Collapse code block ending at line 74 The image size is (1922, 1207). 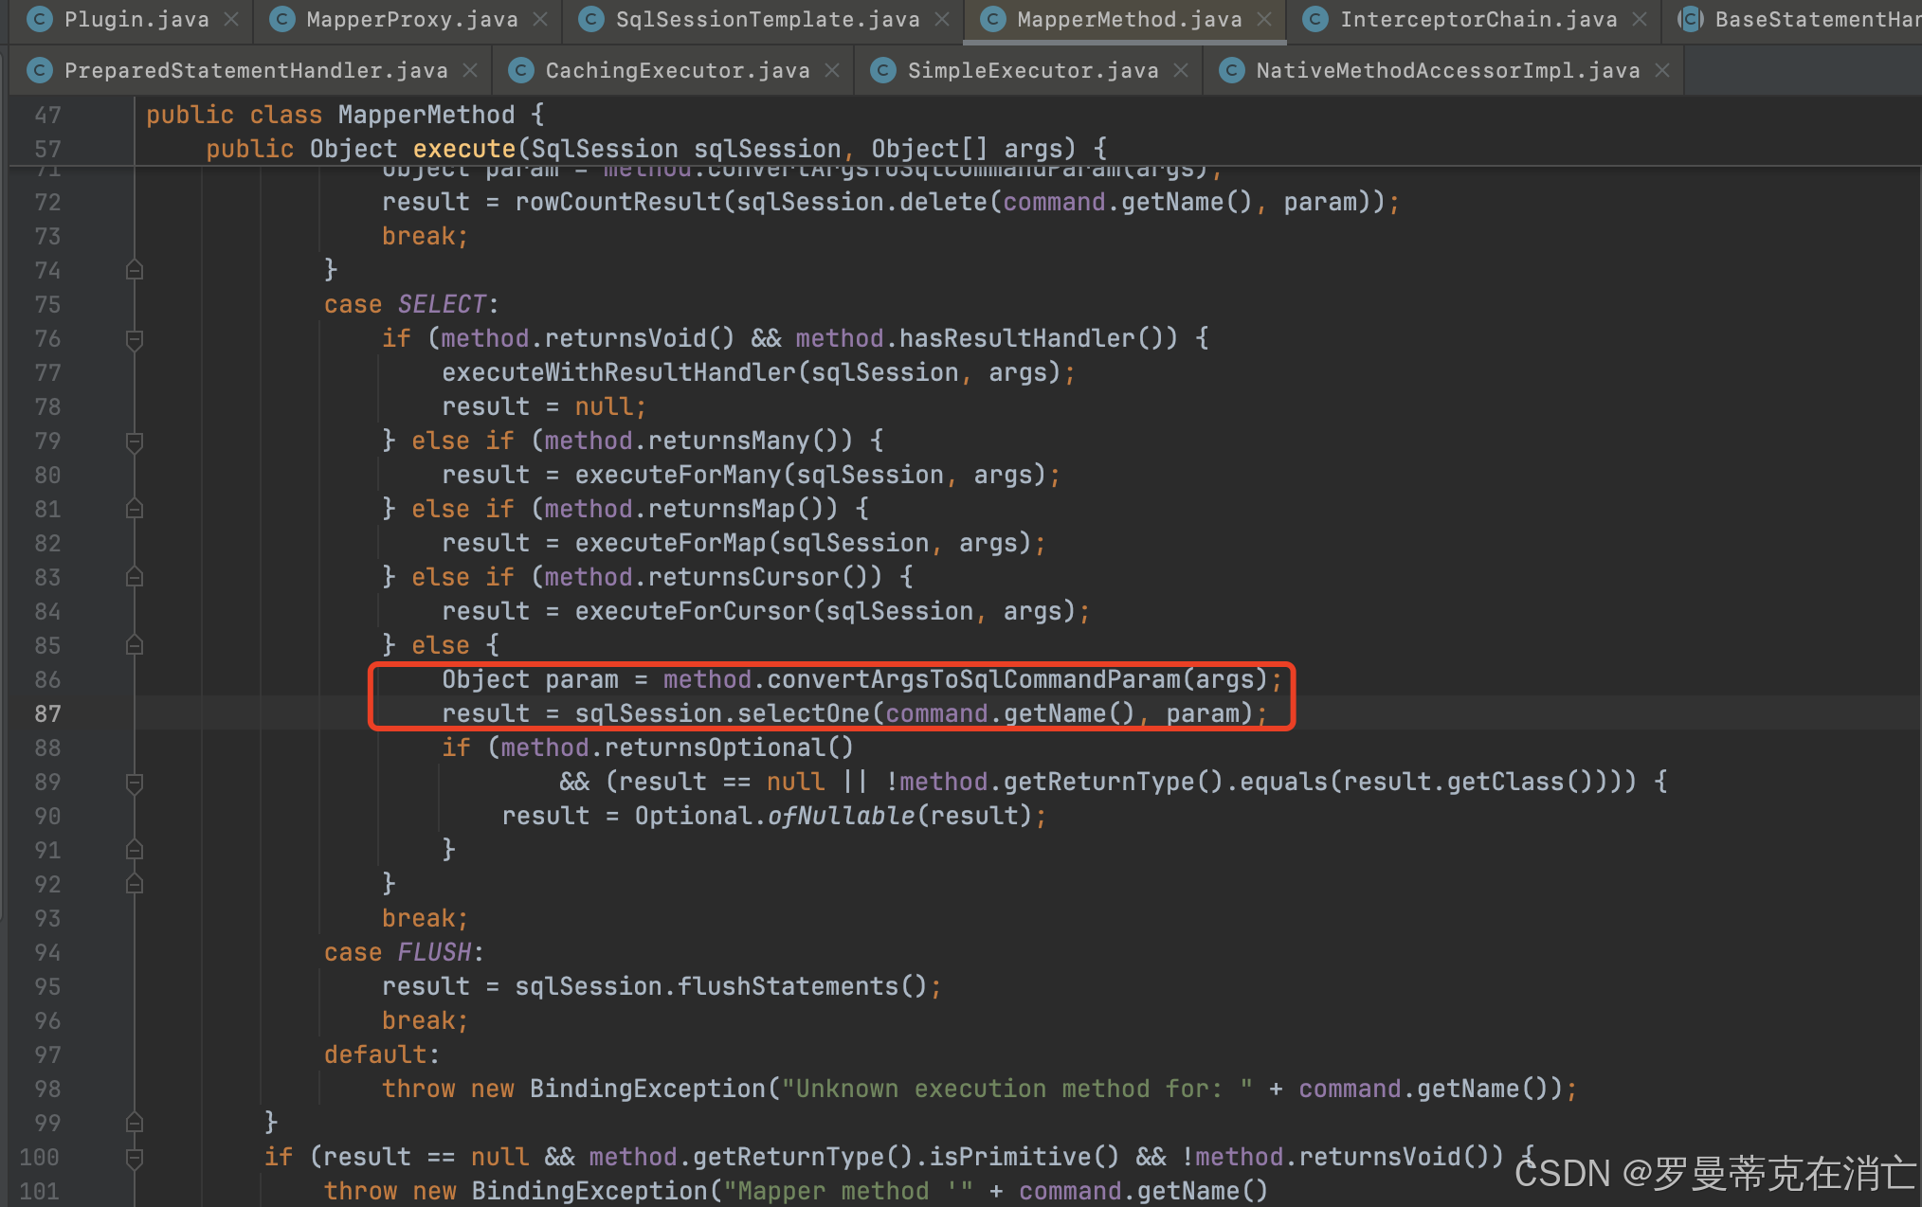tap(135, 270)
